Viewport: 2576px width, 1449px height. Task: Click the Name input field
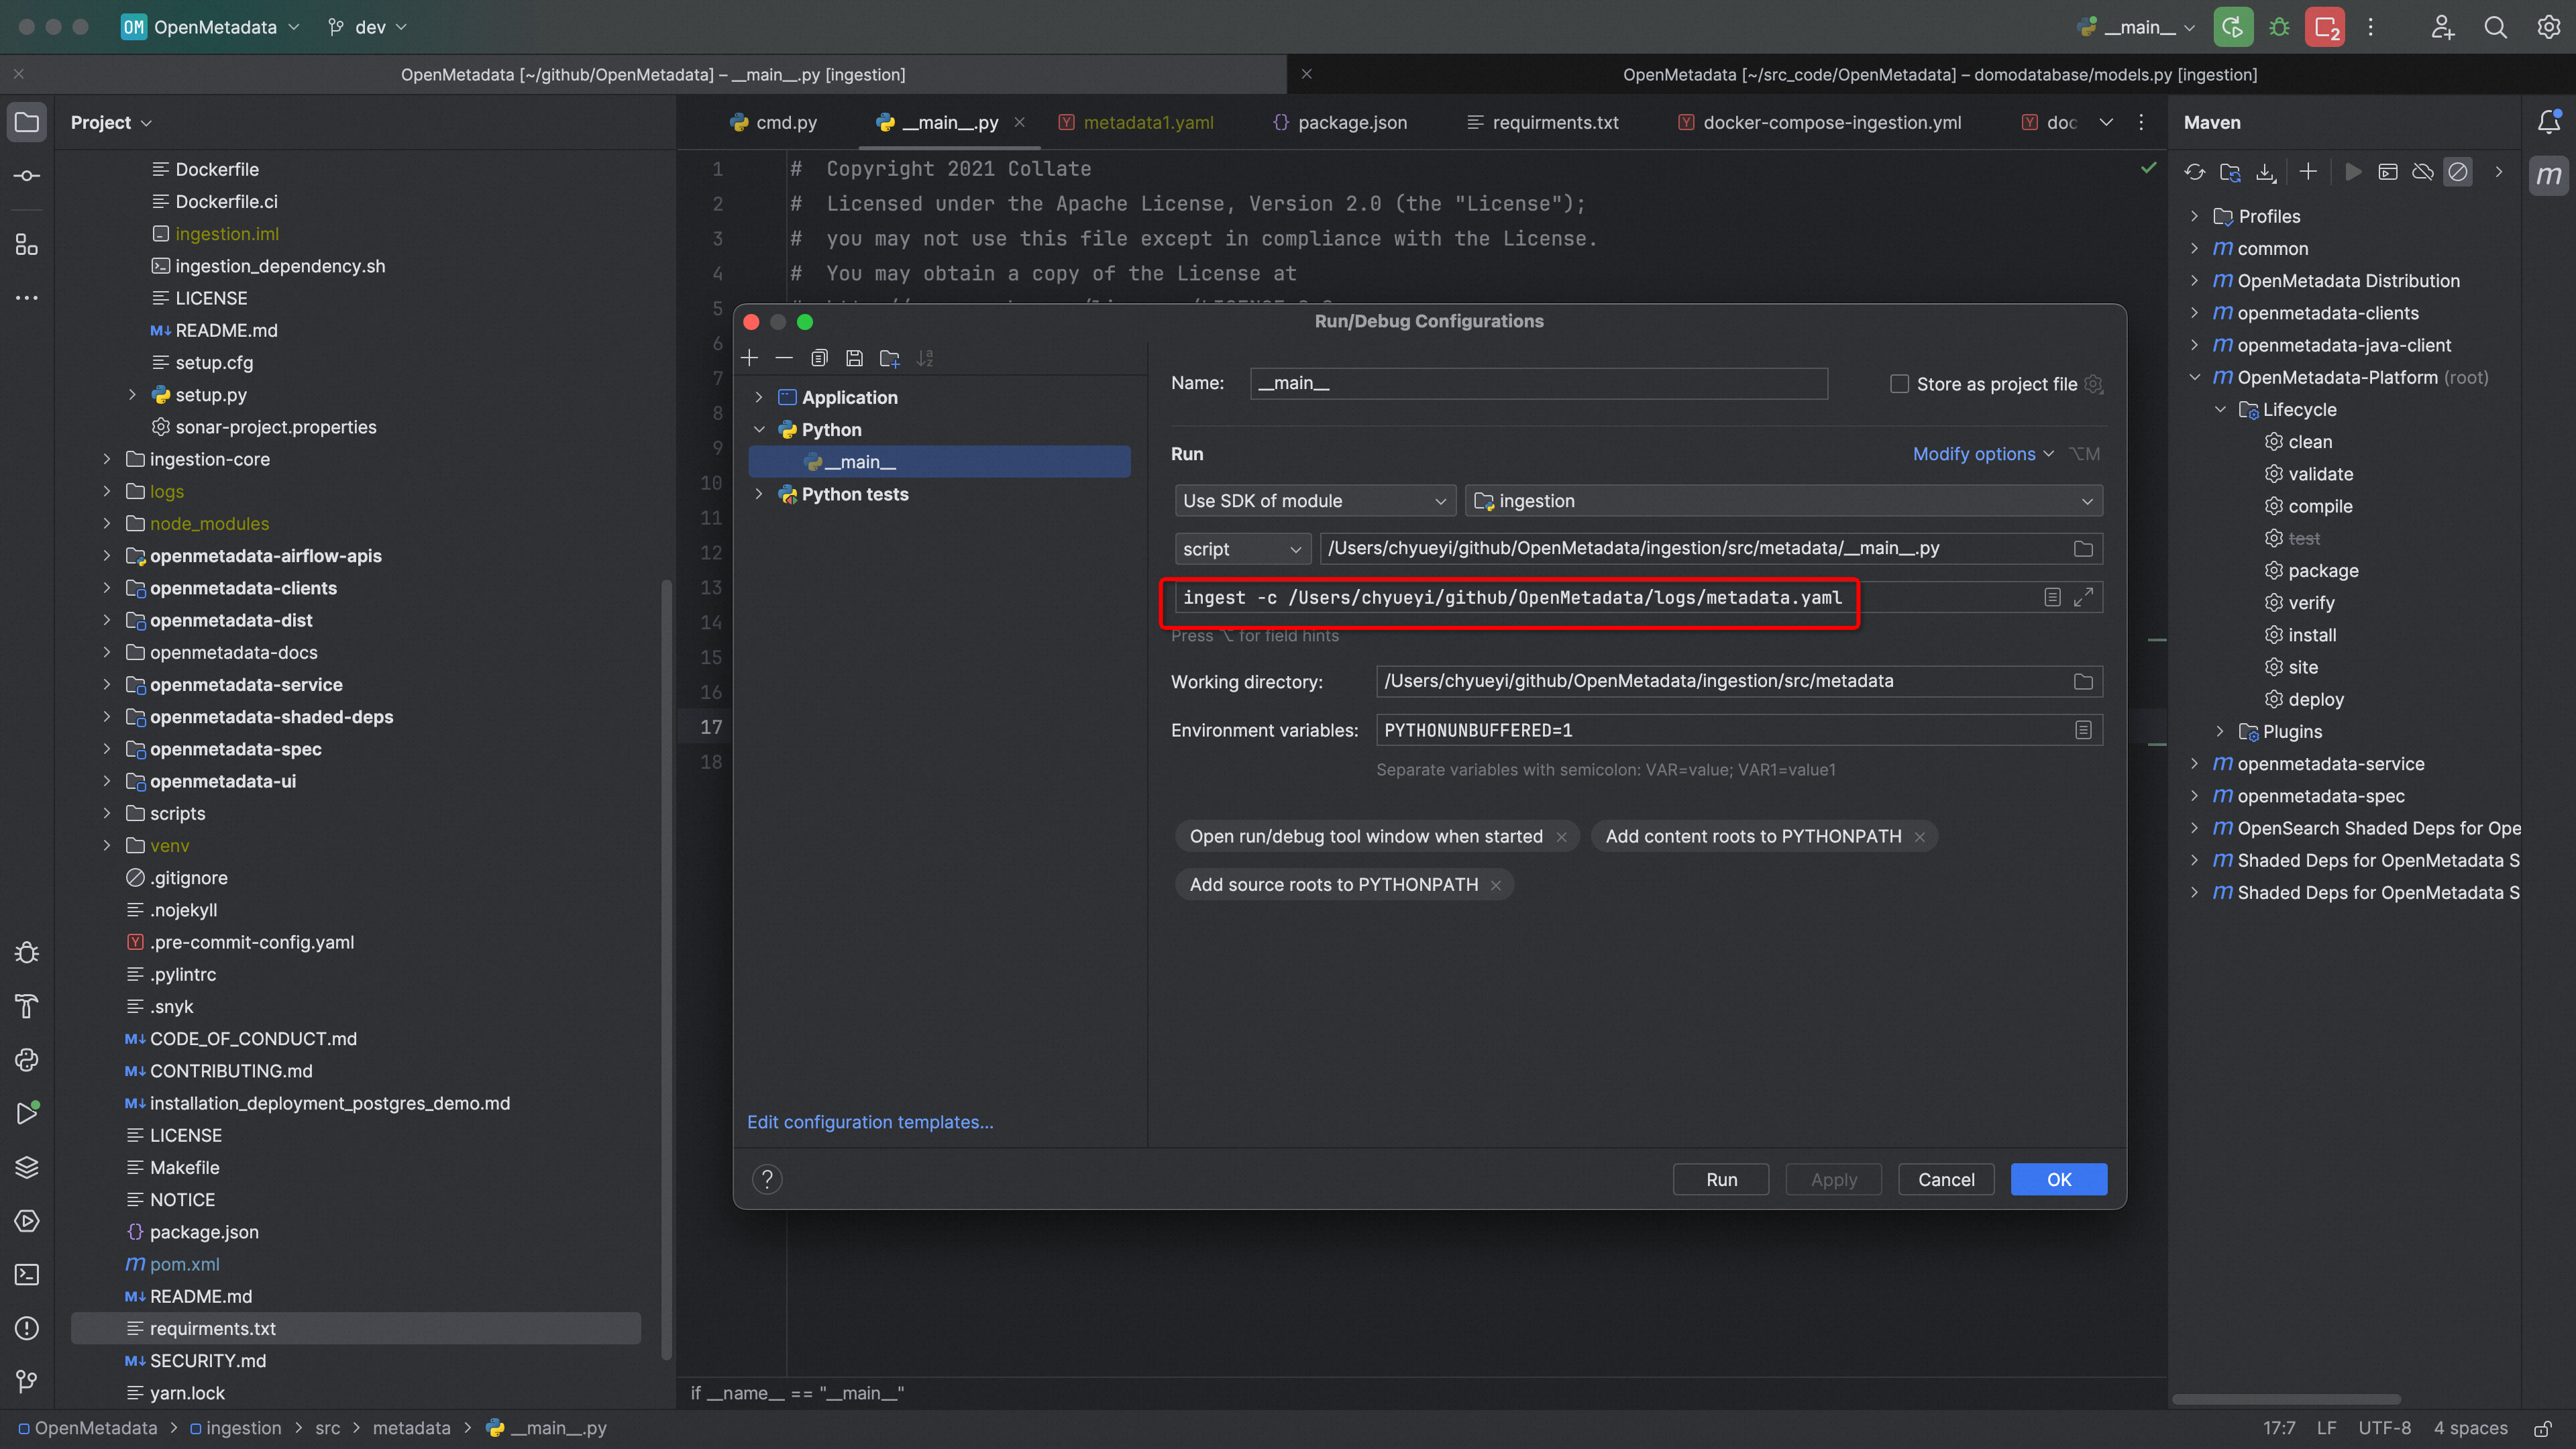pos(1538,384)
